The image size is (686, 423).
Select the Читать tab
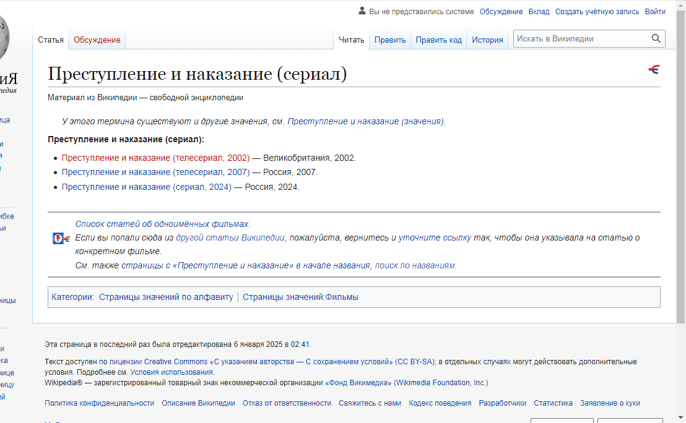[351, 40]
